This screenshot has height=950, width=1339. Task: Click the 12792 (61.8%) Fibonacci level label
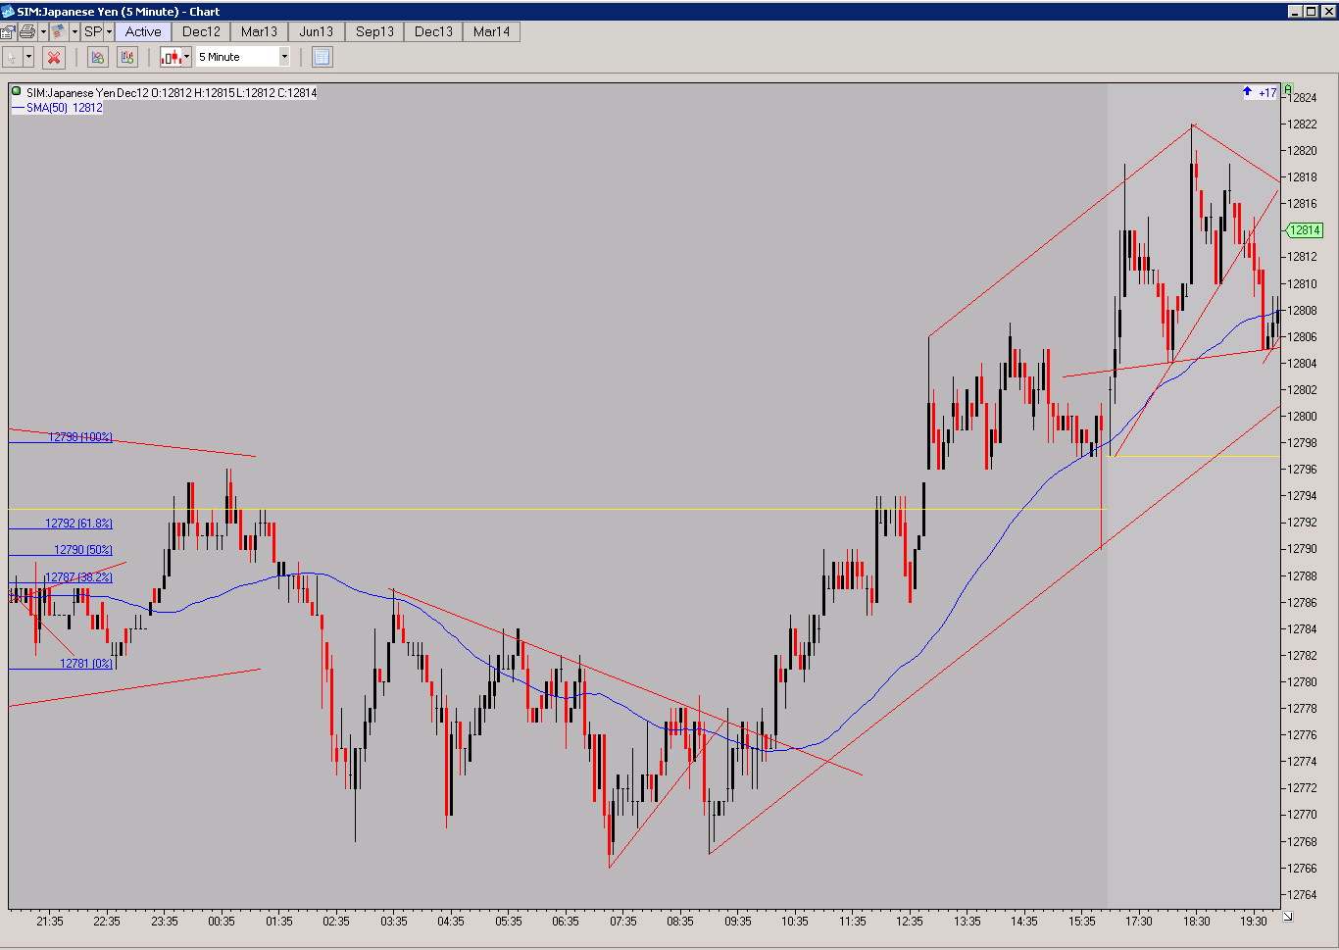click(78, 524)
